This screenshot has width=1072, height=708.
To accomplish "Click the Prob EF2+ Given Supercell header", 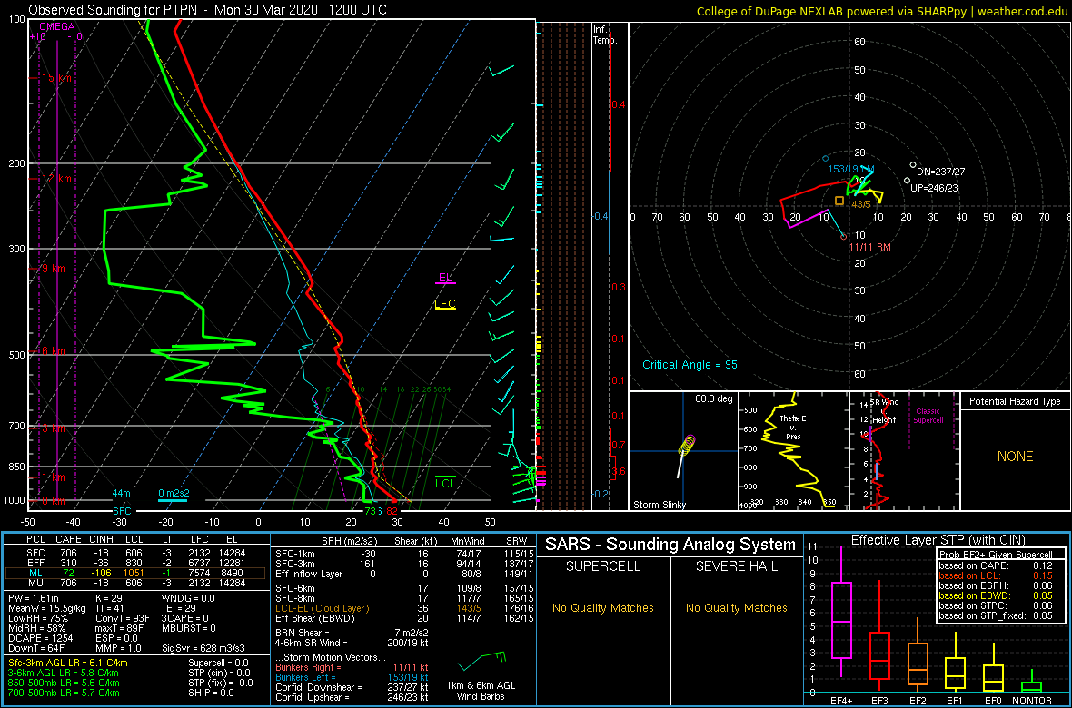I will point(995,555).
